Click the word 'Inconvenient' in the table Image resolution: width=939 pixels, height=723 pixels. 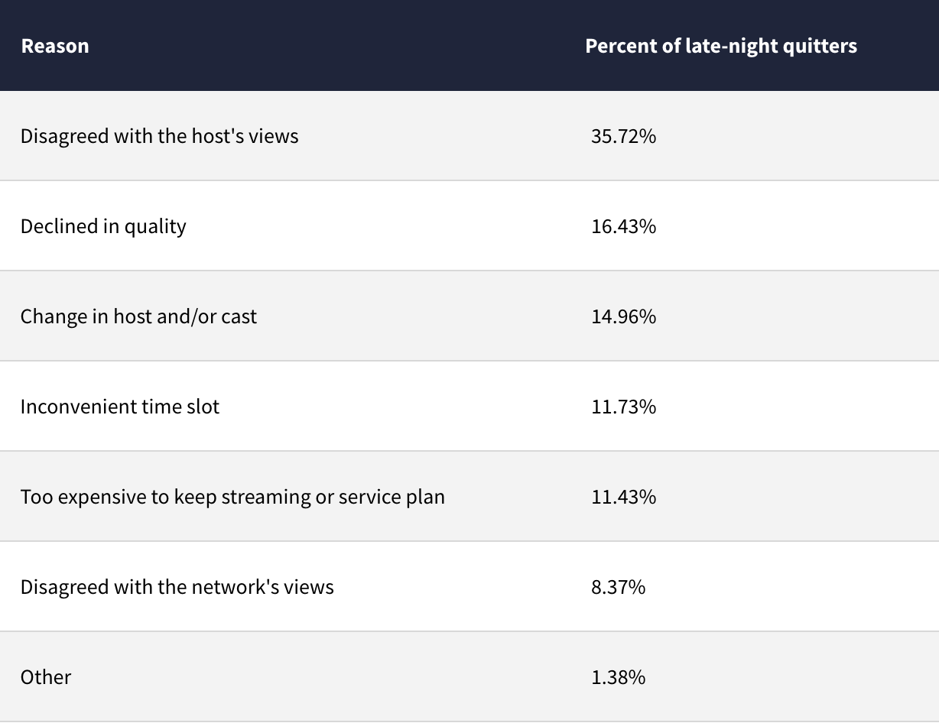pyautogui.click(x=68, y=407)
